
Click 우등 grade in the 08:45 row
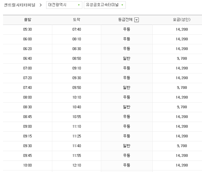pos(127,117)
